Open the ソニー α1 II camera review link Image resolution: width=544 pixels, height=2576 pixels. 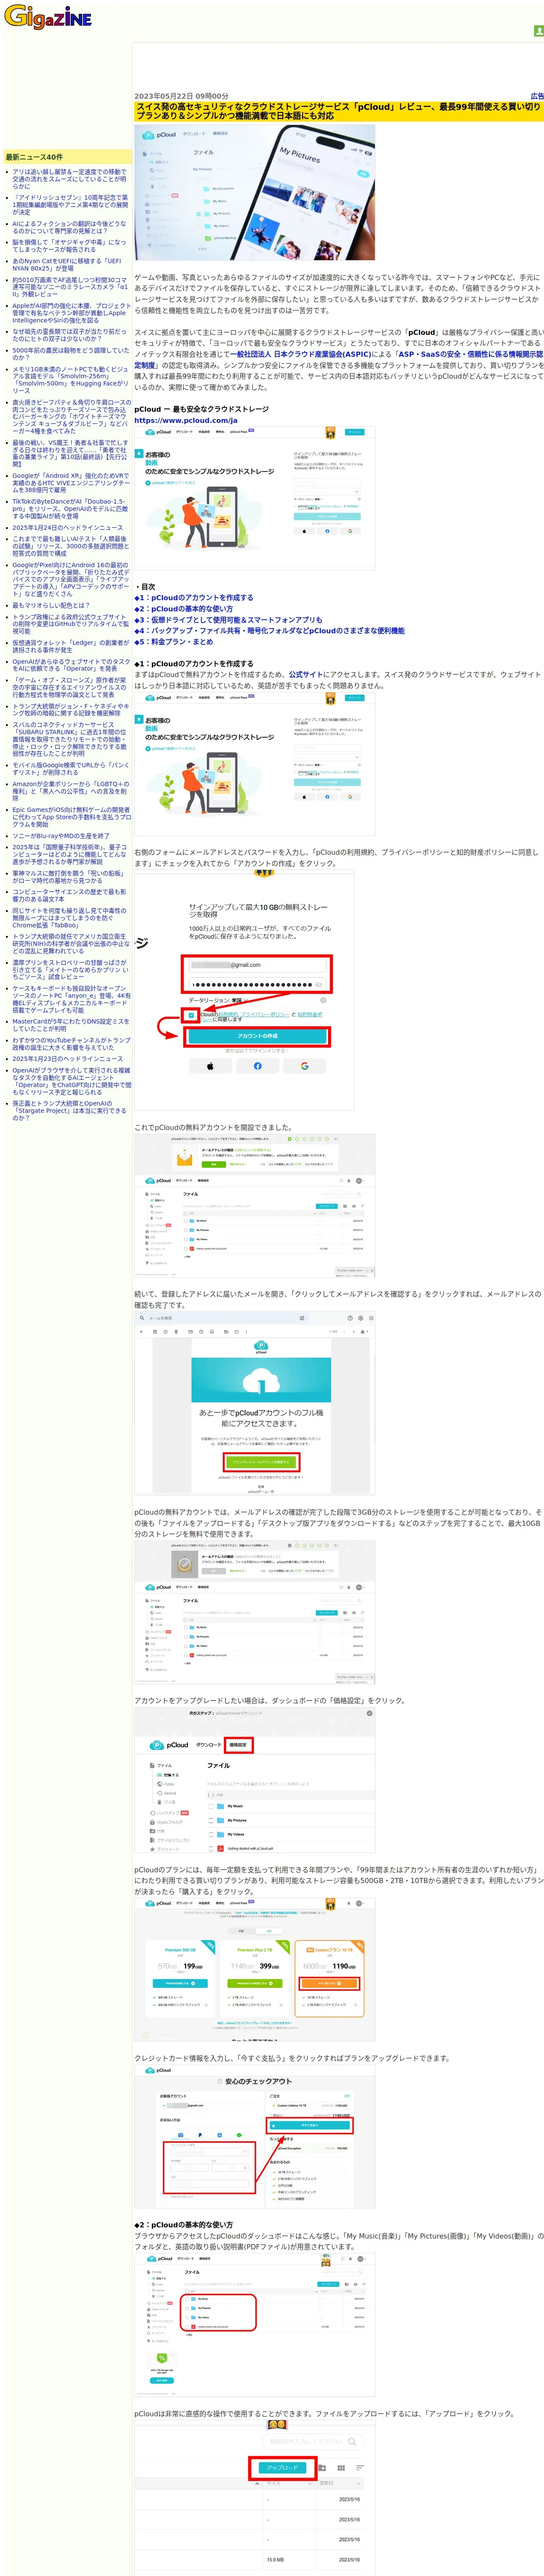click(70, 287)
